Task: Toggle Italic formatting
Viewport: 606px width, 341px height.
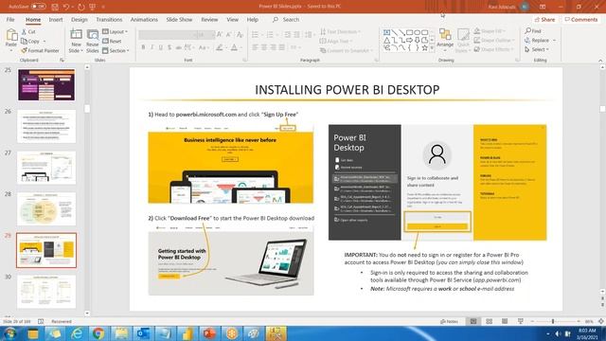Action: click(151, 47)
